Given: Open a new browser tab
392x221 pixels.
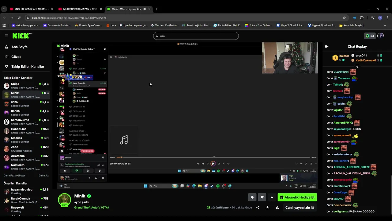Looking at the screenshot, I should (x=157, y=9).
